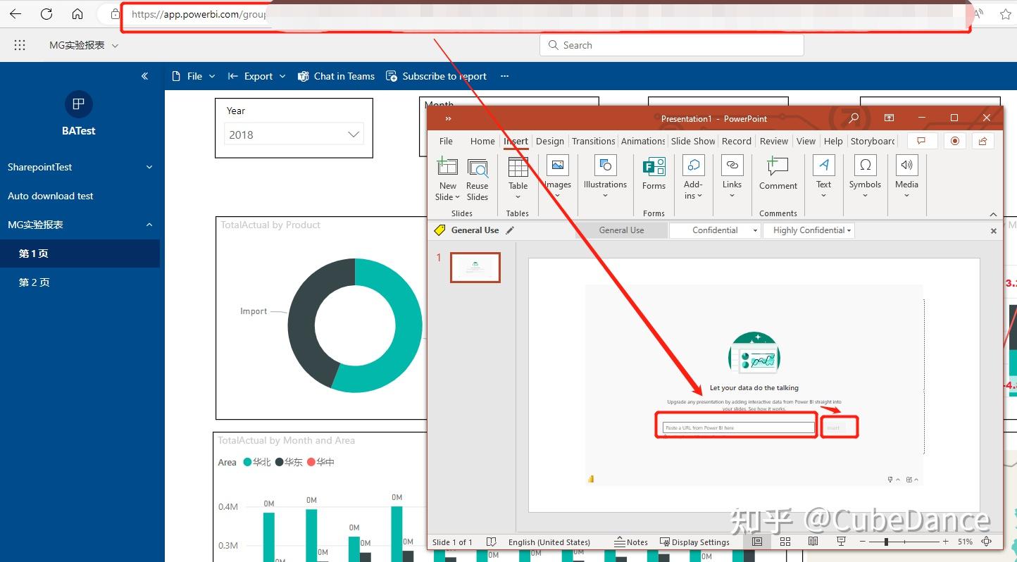This screenshot has width=1017, height=562.
Task: Toggle the Notes pane in the status bar
Action: (x=631, y=542)
